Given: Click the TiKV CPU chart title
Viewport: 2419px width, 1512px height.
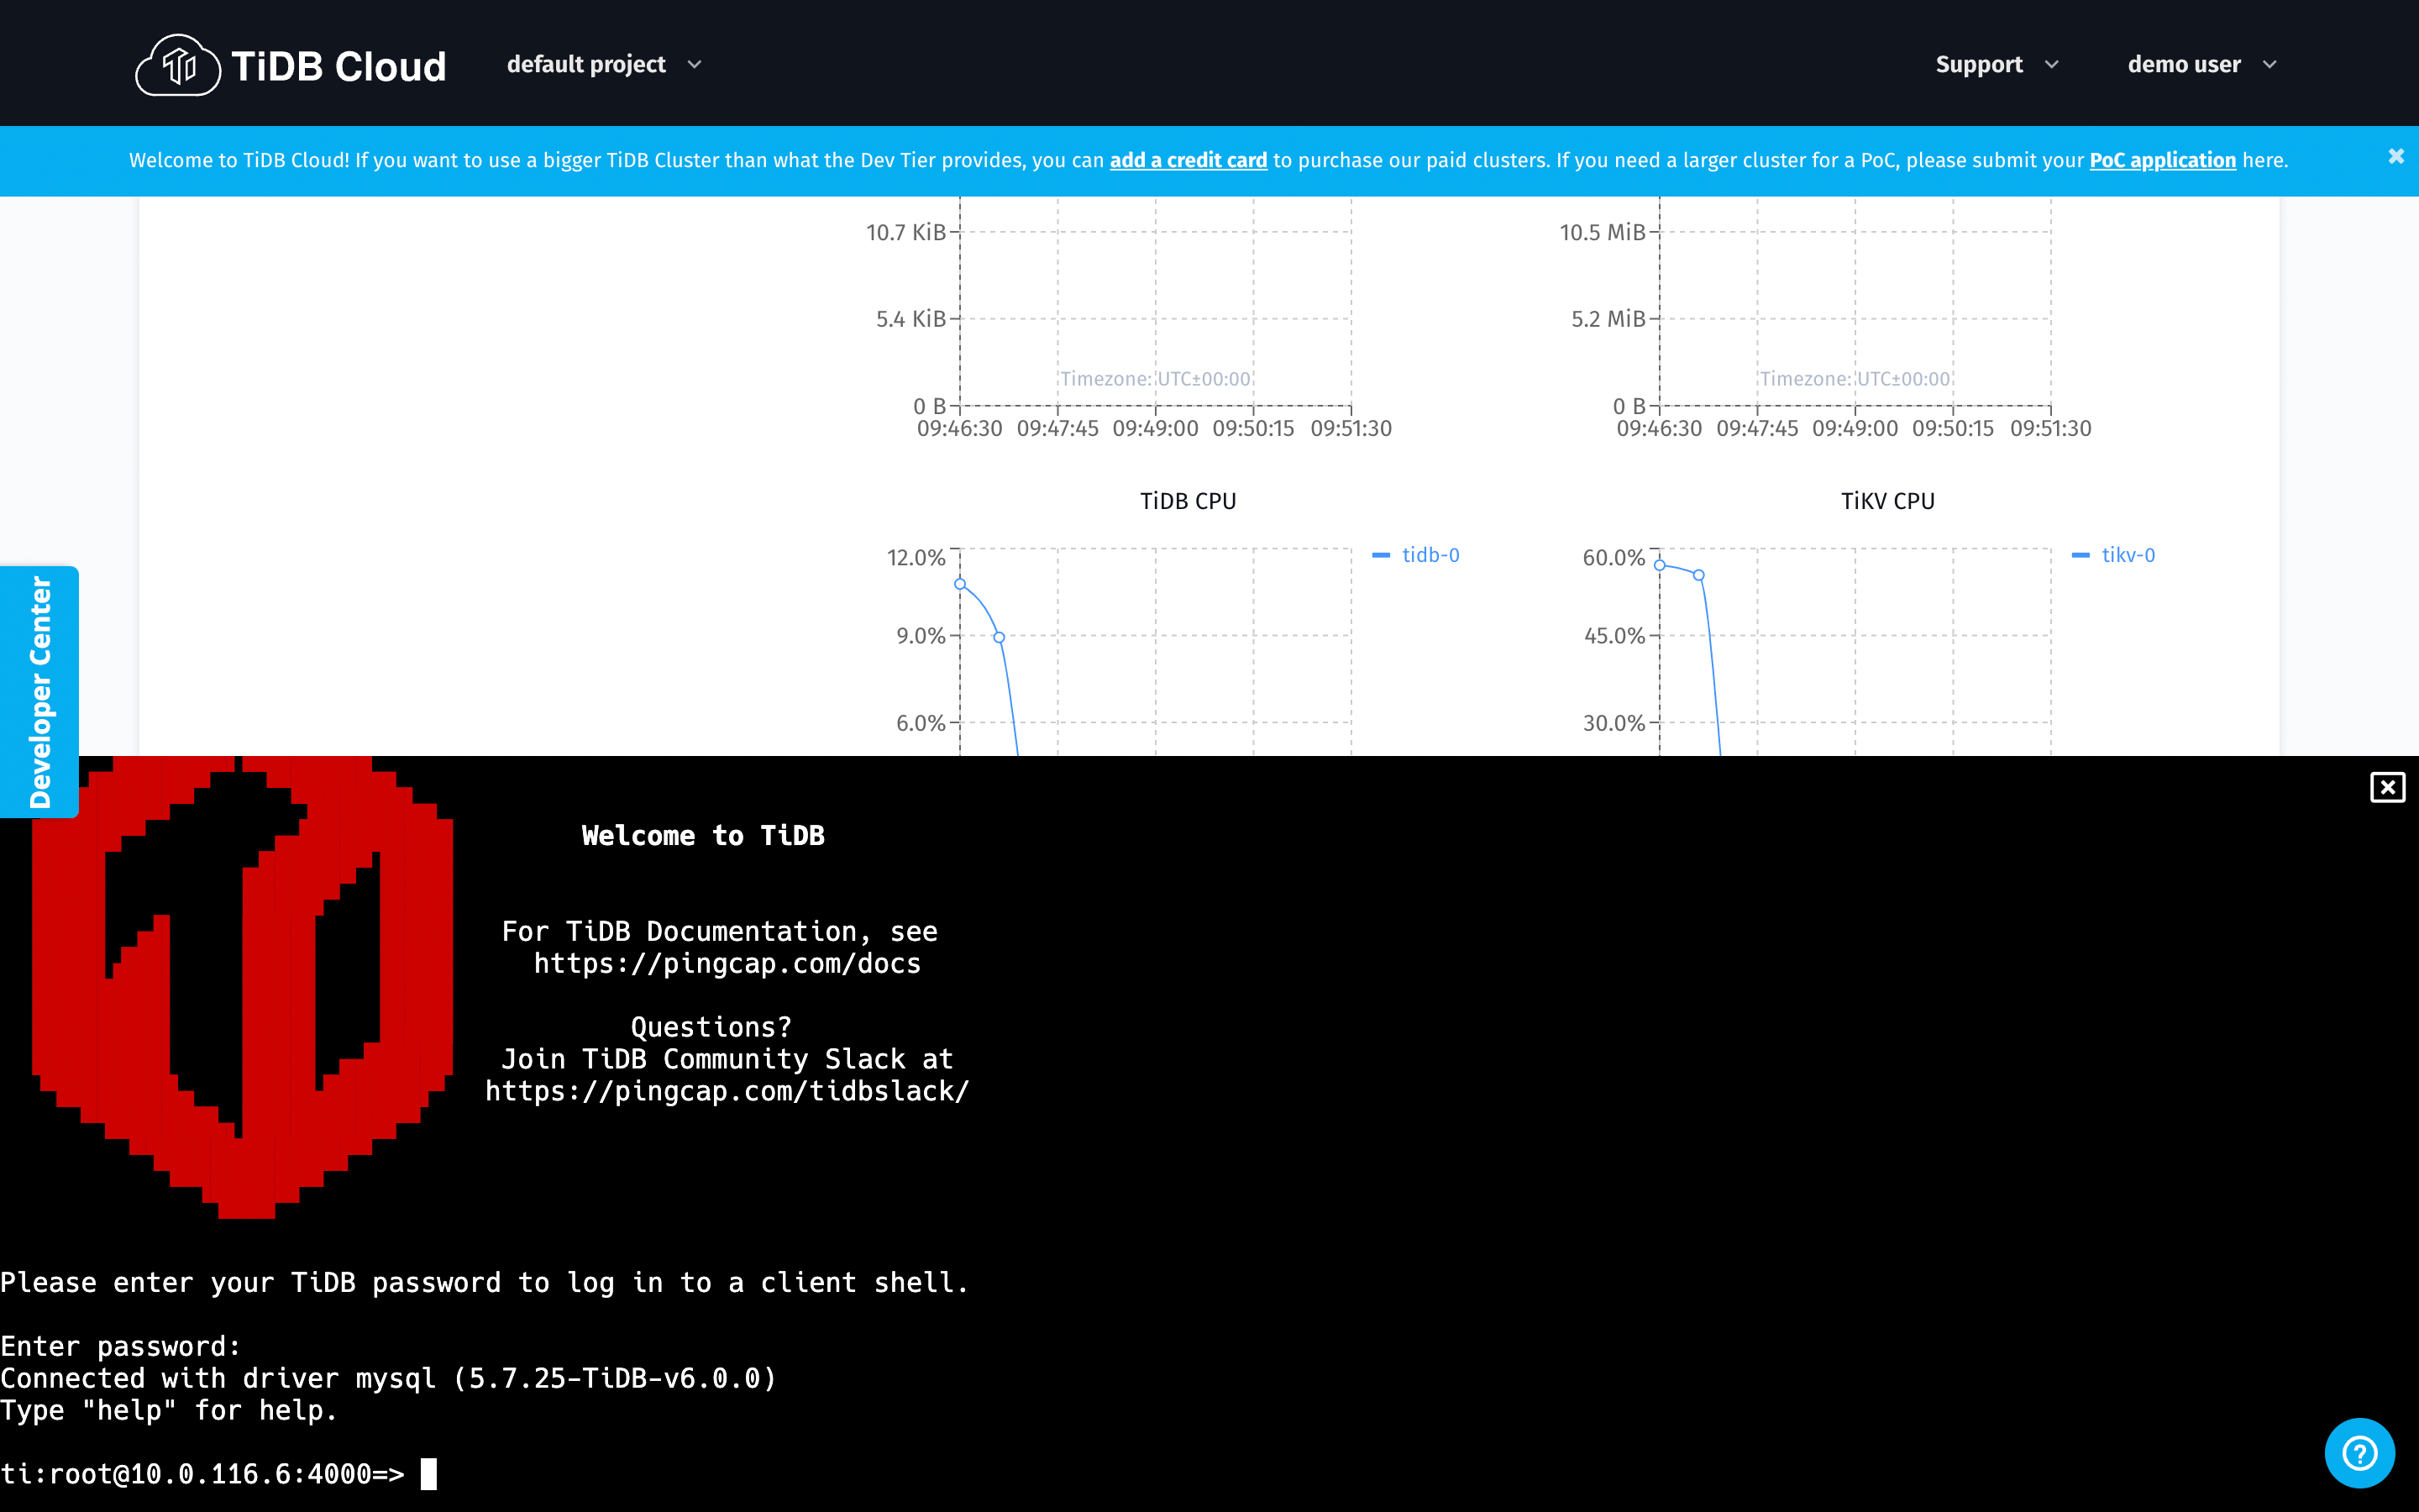Looking at the screenshot, I should 1887,501.
